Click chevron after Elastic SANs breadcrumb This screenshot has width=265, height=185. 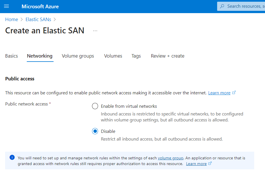[x=55, y=19]
